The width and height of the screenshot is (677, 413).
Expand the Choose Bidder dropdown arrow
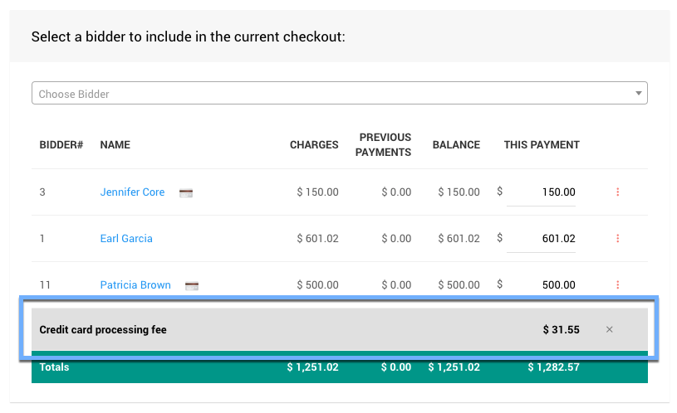coord(638,94)
